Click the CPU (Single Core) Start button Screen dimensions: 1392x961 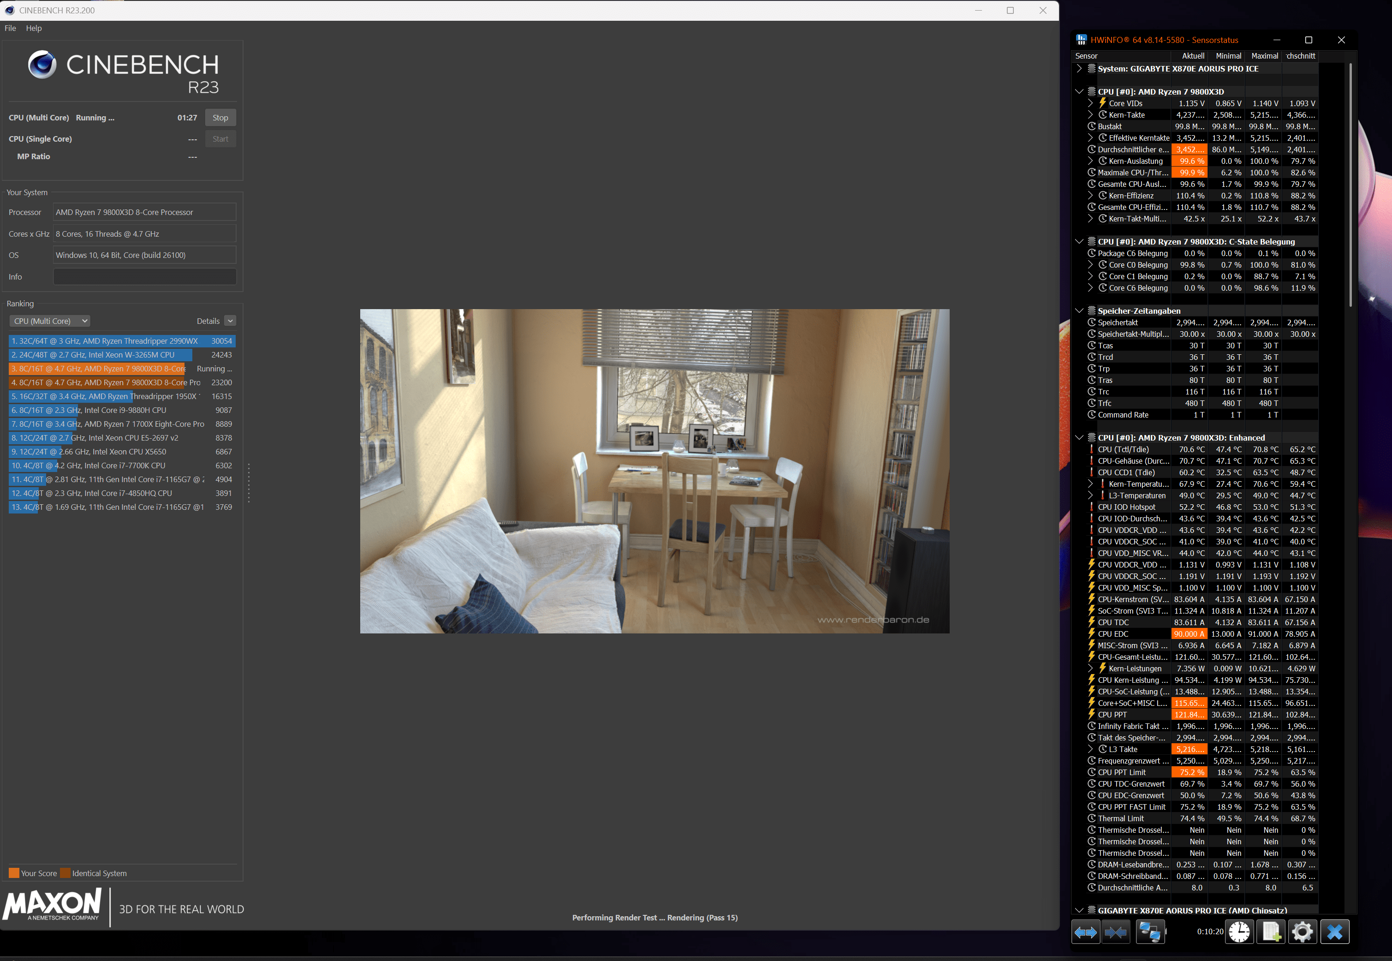coord(220,138)
